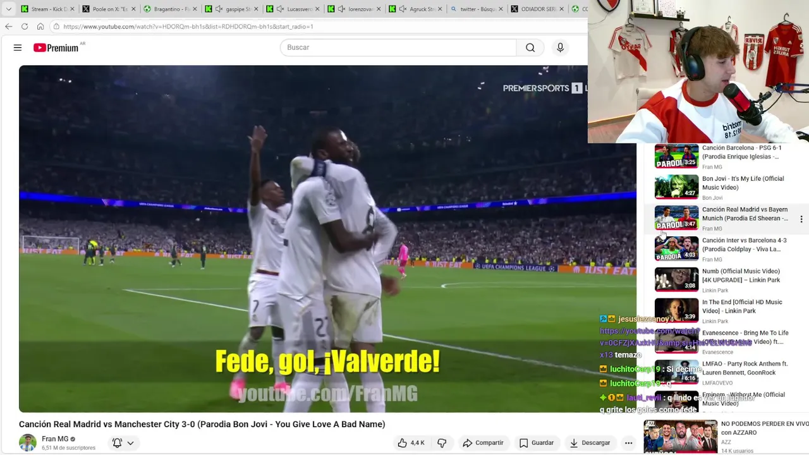Open browser home page icon
The image size is (809, 455).
point(40,27)
